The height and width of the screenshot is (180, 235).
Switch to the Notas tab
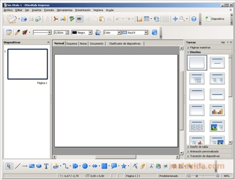coord(83,44)
